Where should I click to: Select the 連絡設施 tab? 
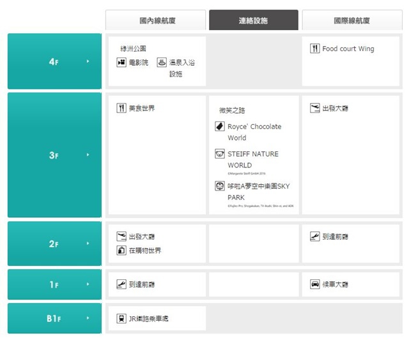click(254, 20)
